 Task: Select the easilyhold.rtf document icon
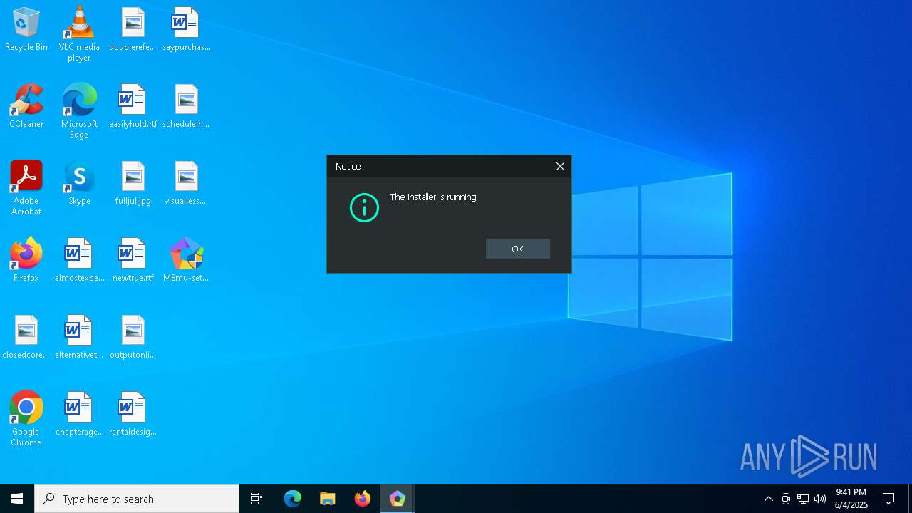[133, 107]
